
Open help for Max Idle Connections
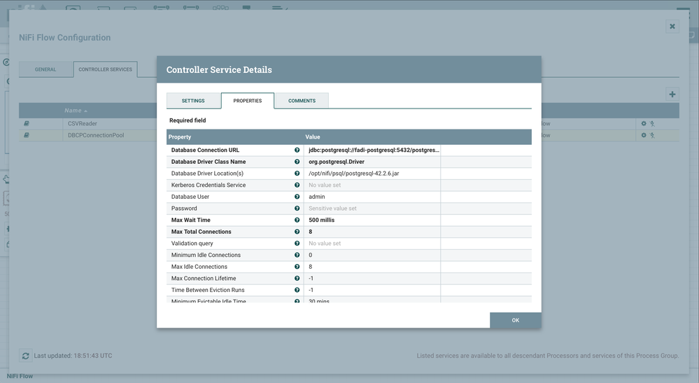(297, 267)
